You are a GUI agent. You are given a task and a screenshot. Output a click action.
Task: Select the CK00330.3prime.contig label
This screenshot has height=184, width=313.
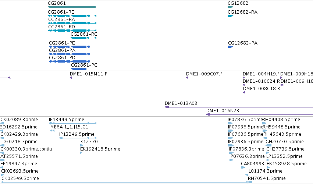[26, 149]
